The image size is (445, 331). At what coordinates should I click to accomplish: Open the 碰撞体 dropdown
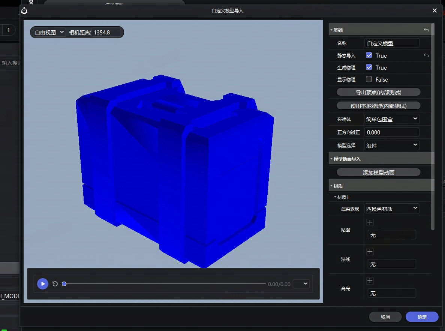392,119
